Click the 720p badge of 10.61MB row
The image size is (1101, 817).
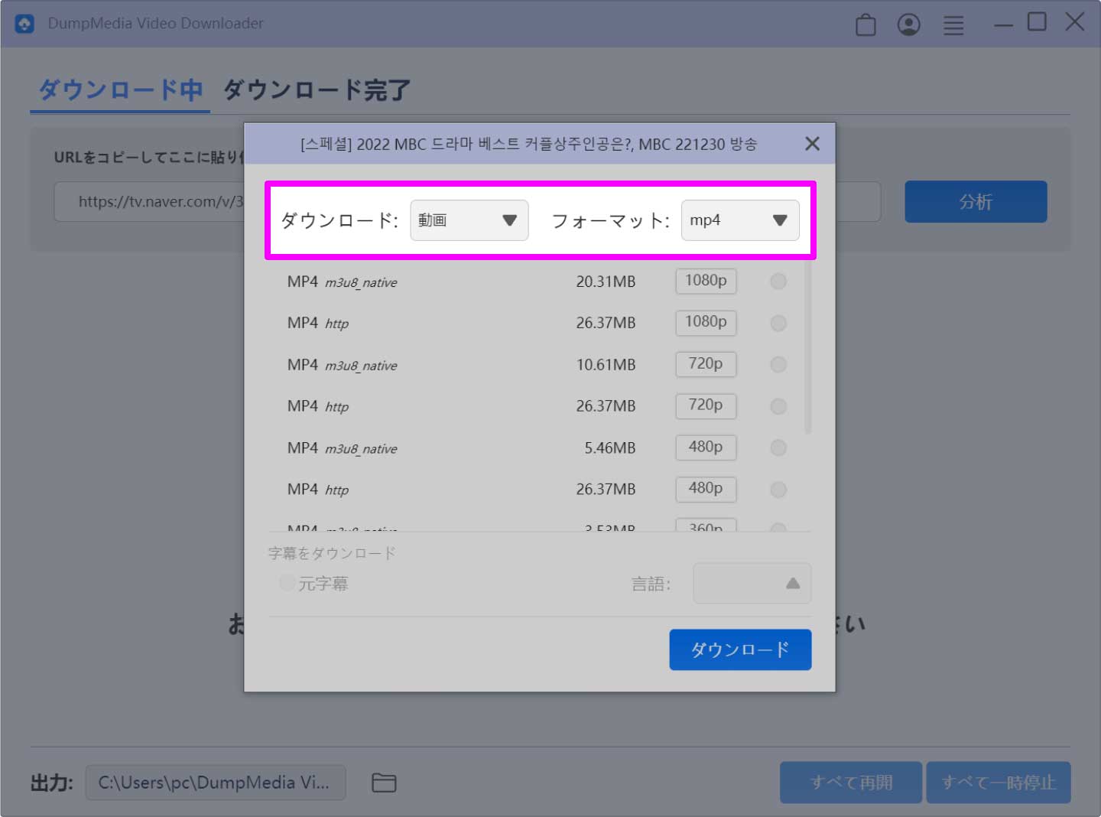click(x=706, y=364)
